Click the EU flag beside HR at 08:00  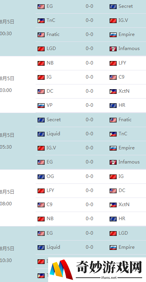click(x=113, y=219)
